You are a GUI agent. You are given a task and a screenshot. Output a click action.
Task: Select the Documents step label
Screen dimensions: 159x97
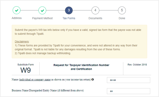(95, 18)
